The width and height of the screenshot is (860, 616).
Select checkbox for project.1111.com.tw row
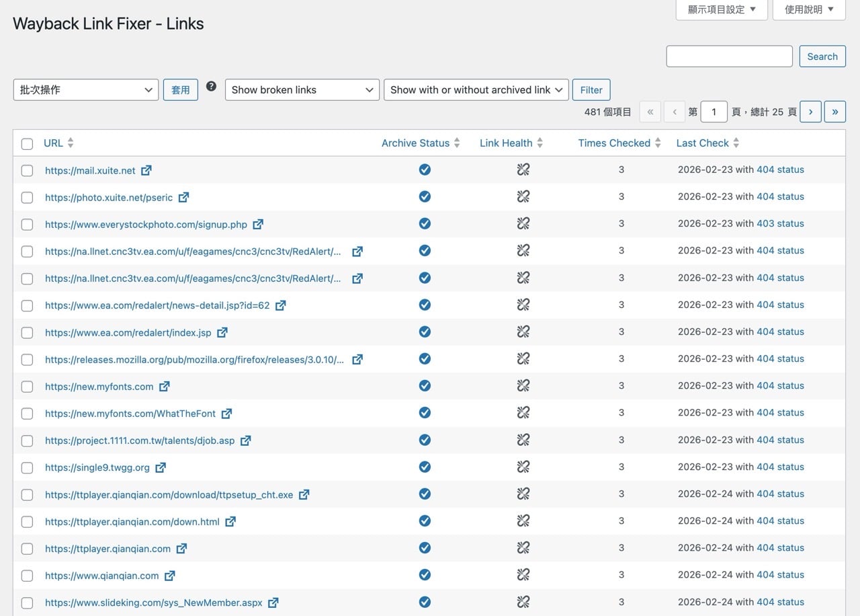pyautogui.click(x=27, y=441)
